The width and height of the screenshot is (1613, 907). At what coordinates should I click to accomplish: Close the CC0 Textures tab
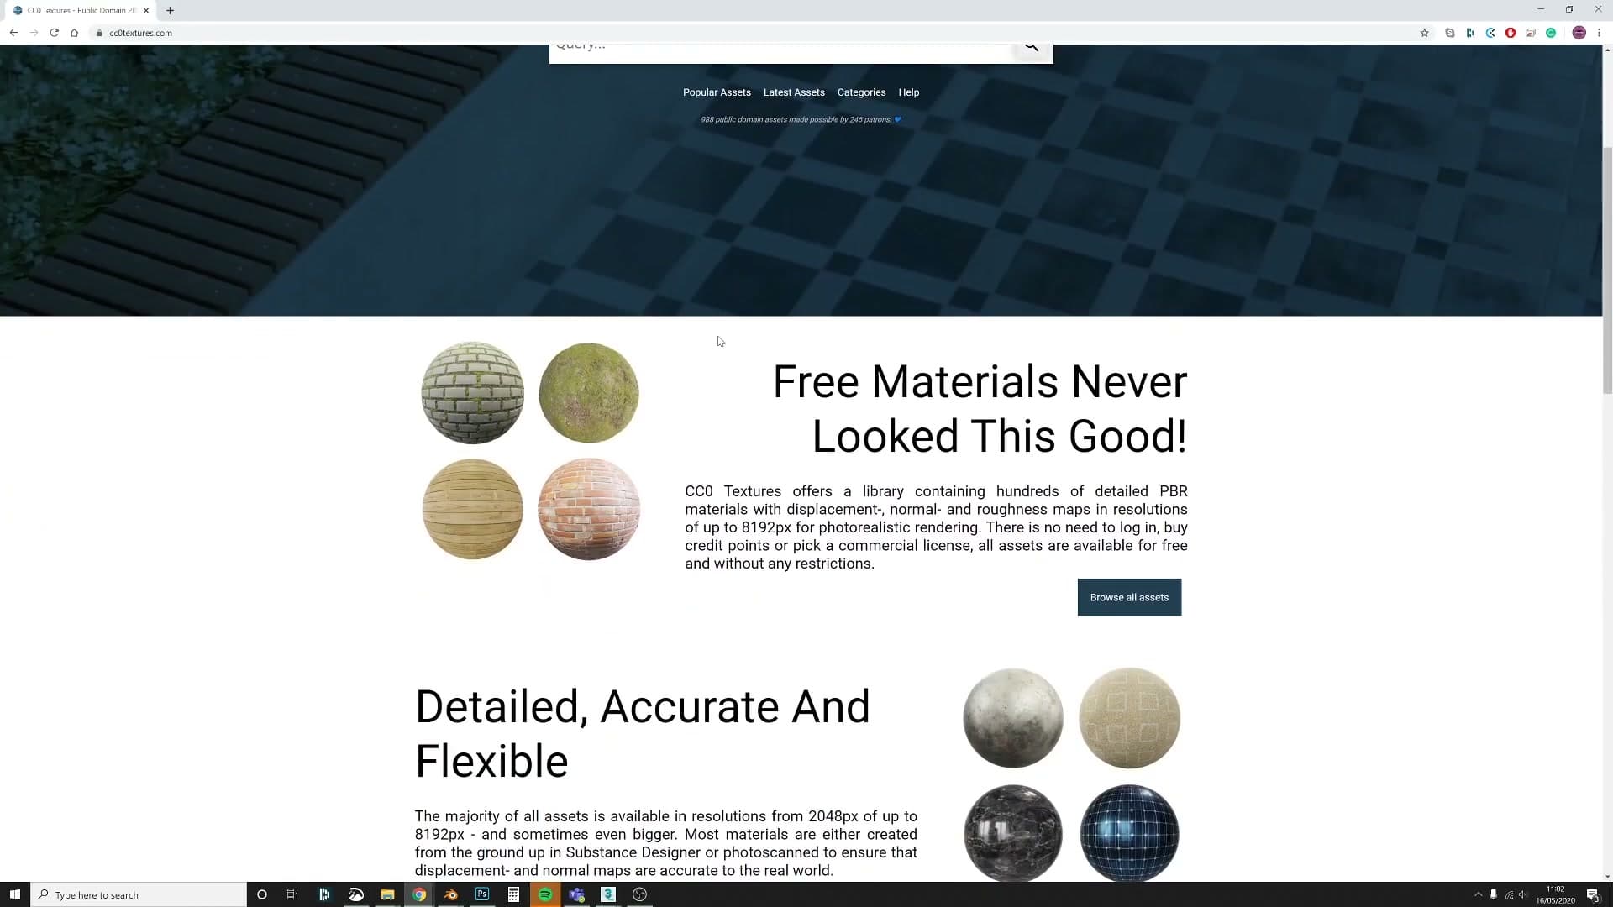coord(146,10)
